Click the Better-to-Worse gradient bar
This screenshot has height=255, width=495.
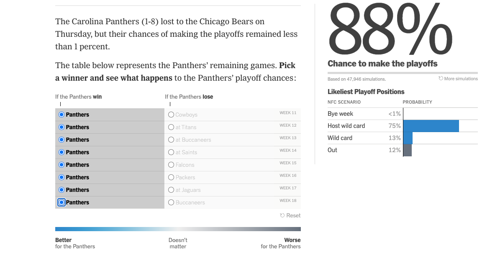(x=178, y=229)
